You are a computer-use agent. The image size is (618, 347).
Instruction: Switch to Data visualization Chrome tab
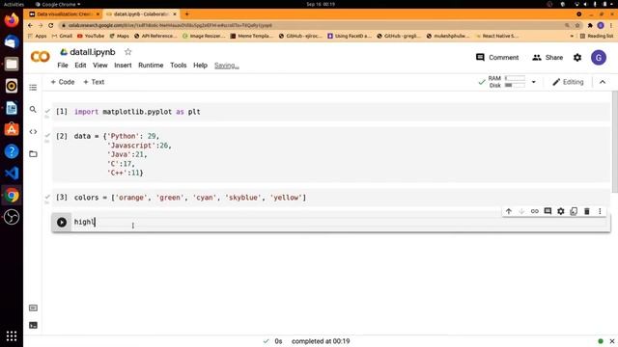tap(64, 13)
